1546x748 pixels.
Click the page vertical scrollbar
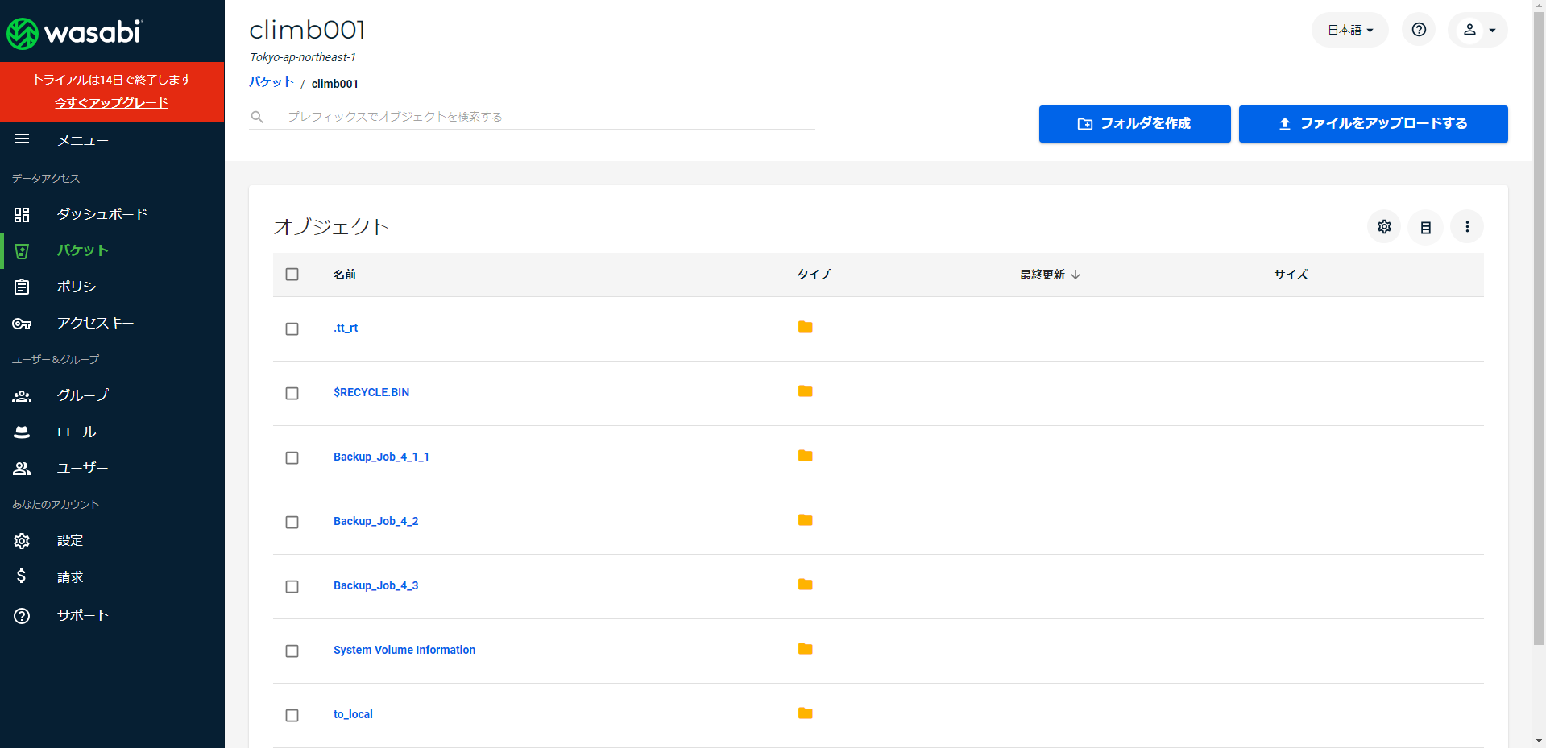pos(1539,322)
